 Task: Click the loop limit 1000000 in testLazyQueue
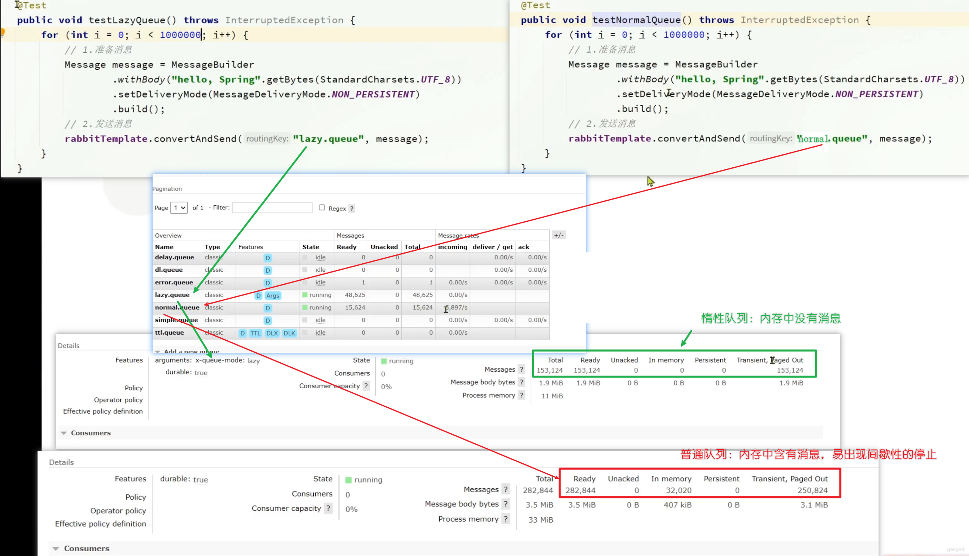(180, 35)
